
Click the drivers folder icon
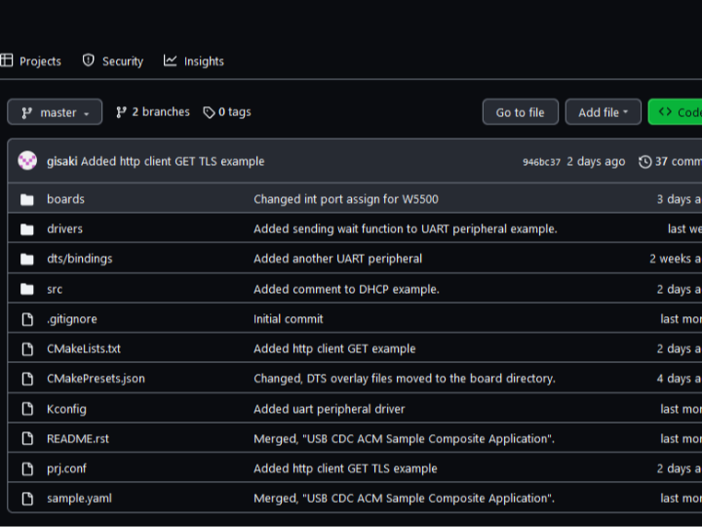coord(27,229)
